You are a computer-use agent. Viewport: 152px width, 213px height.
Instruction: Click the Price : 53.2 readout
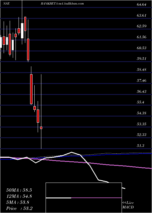[x=19, y=208]
